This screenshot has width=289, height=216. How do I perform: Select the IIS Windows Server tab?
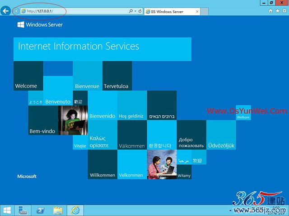pyautogui.click(x=172, y=12)
